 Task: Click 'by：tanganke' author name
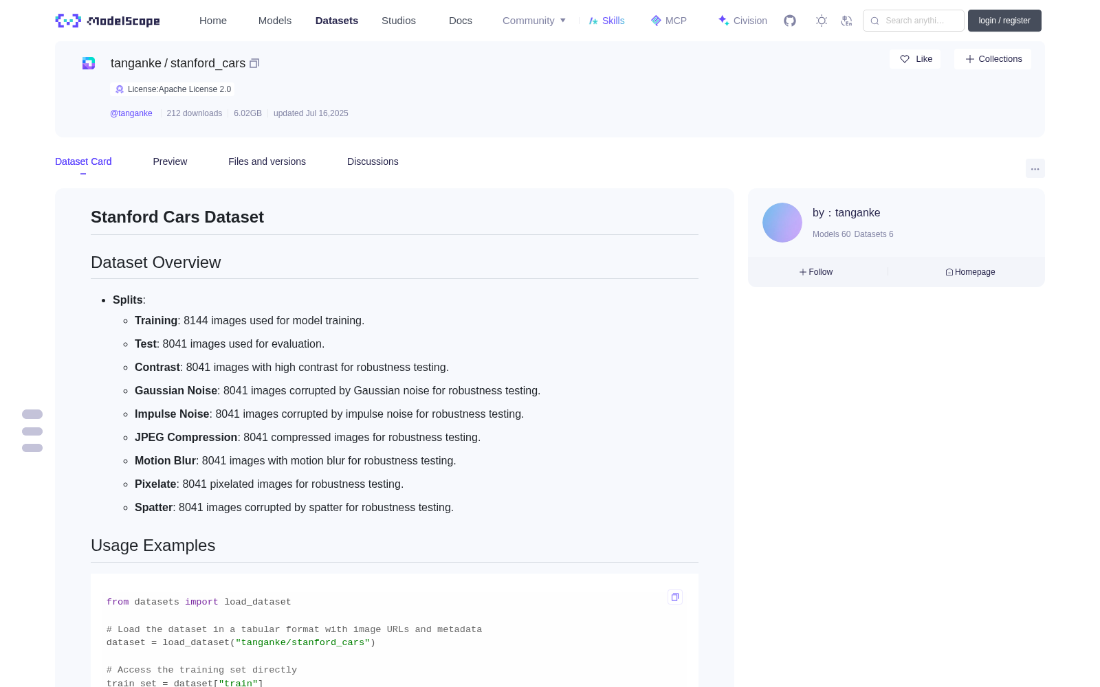tap(846, 213)
